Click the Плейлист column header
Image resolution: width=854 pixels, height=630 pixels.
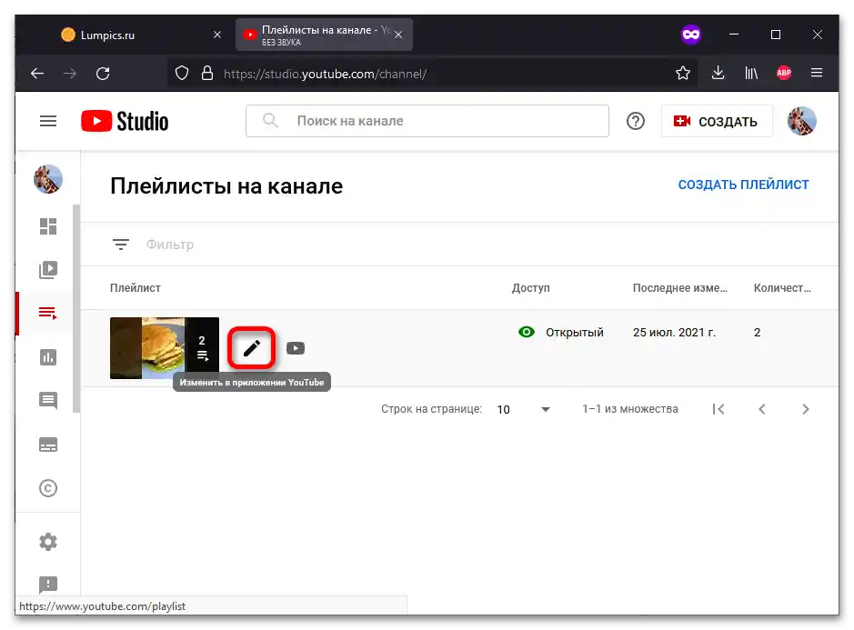coord(136,288)
